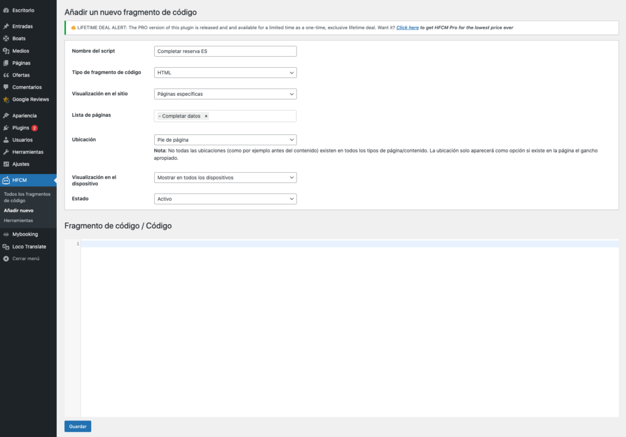This screenshot has height=437, width=626.
Task: Click the Ubicación label
Action: tap(84, 140)
